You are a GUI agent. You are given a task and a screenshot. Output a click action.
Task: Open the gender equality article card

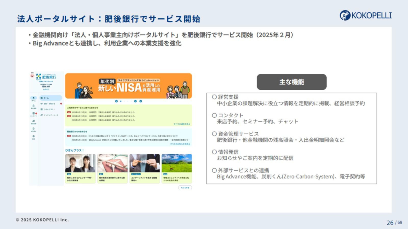coord(80,168)
